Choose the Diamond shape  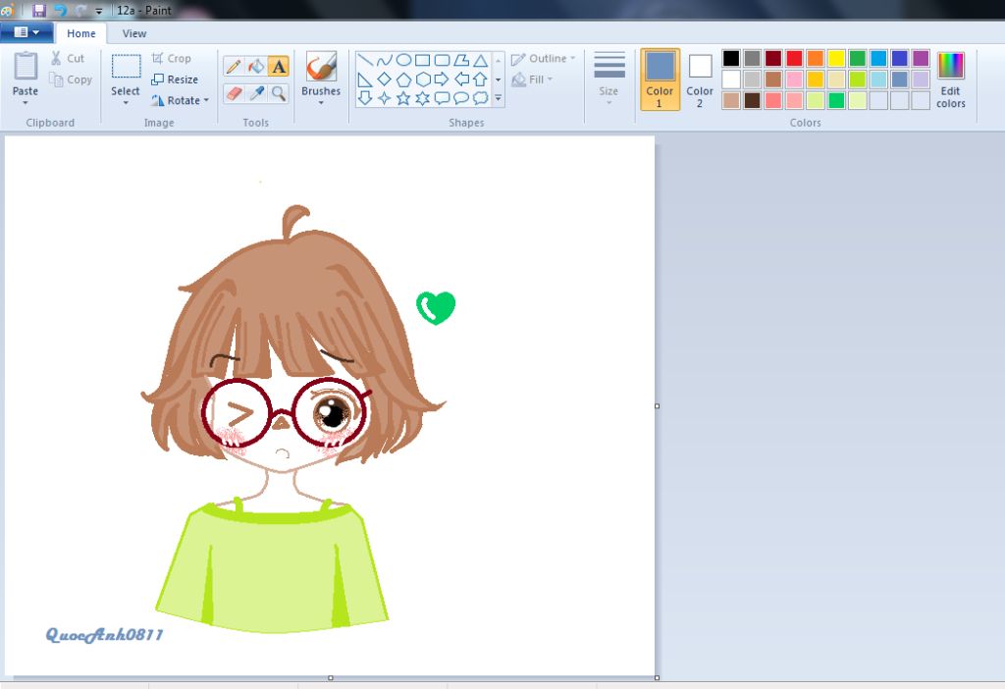click(x=384, y=79)
